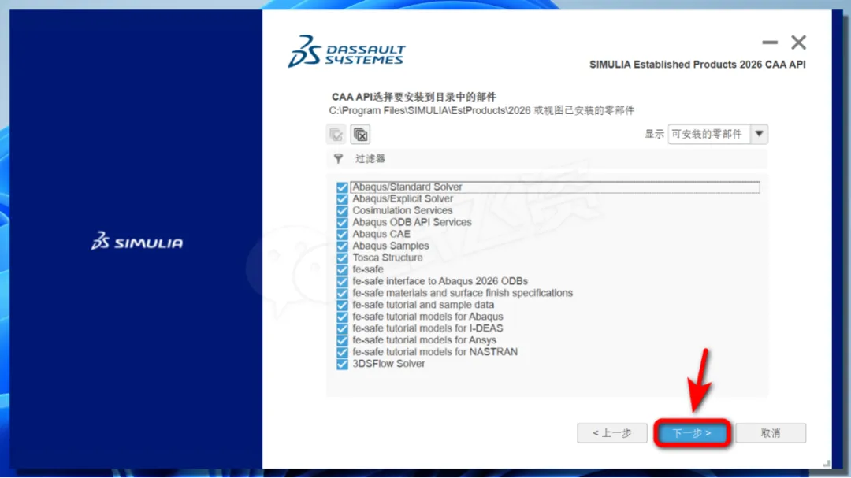Toggle Abaqus ODB API Services checkbox

[342, 222]
